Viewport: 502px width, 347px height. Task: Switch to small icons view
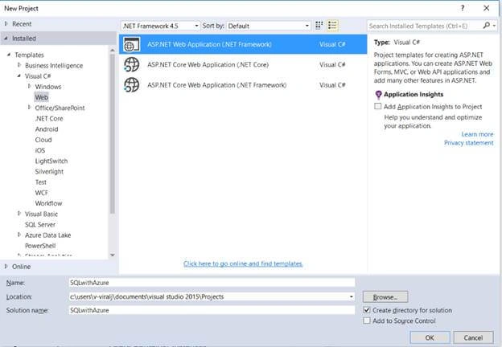pyautogui.click(x=319, y=25)
